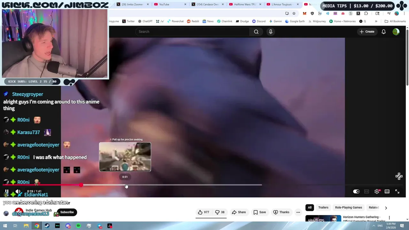Viewport: 409px width, 230px height.
Task: Select the All filter chip
Action: pyautogui.click(x=310, y=207)
